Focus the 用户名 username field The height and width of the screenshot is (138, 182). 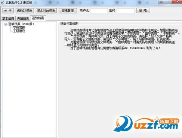pos(99,10)
